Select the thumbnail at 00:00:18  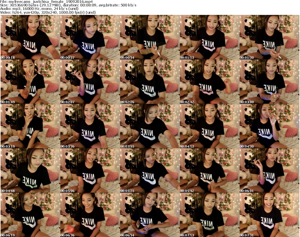30,37
